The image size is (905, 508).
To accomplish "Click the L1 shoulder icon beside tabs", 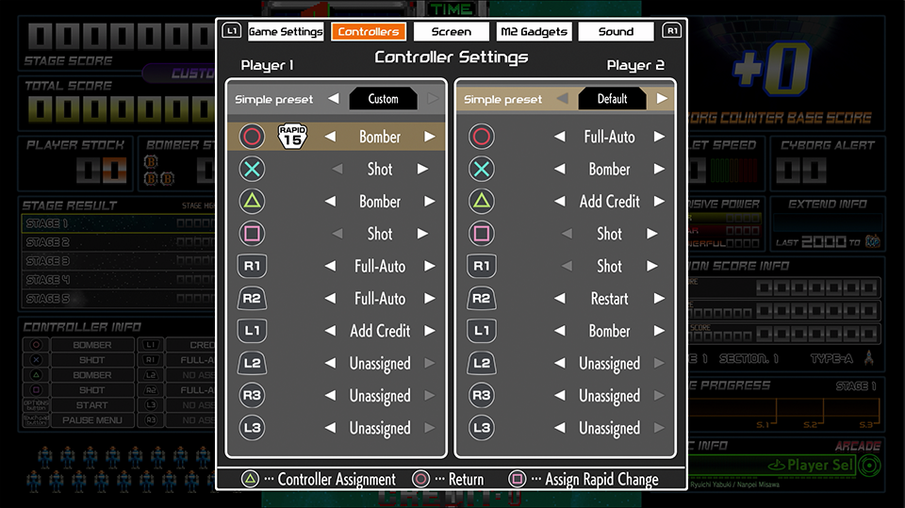I will tap(232, 30).
